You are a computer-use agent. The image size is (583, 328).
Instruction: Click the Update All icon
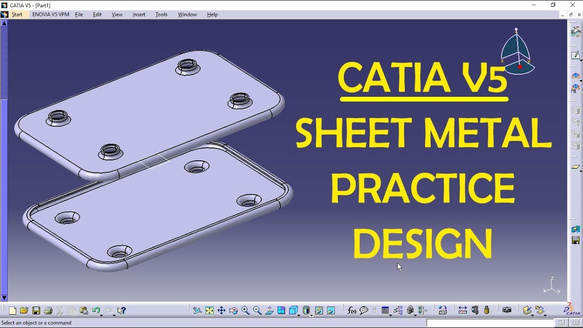[x=443, y=311]
